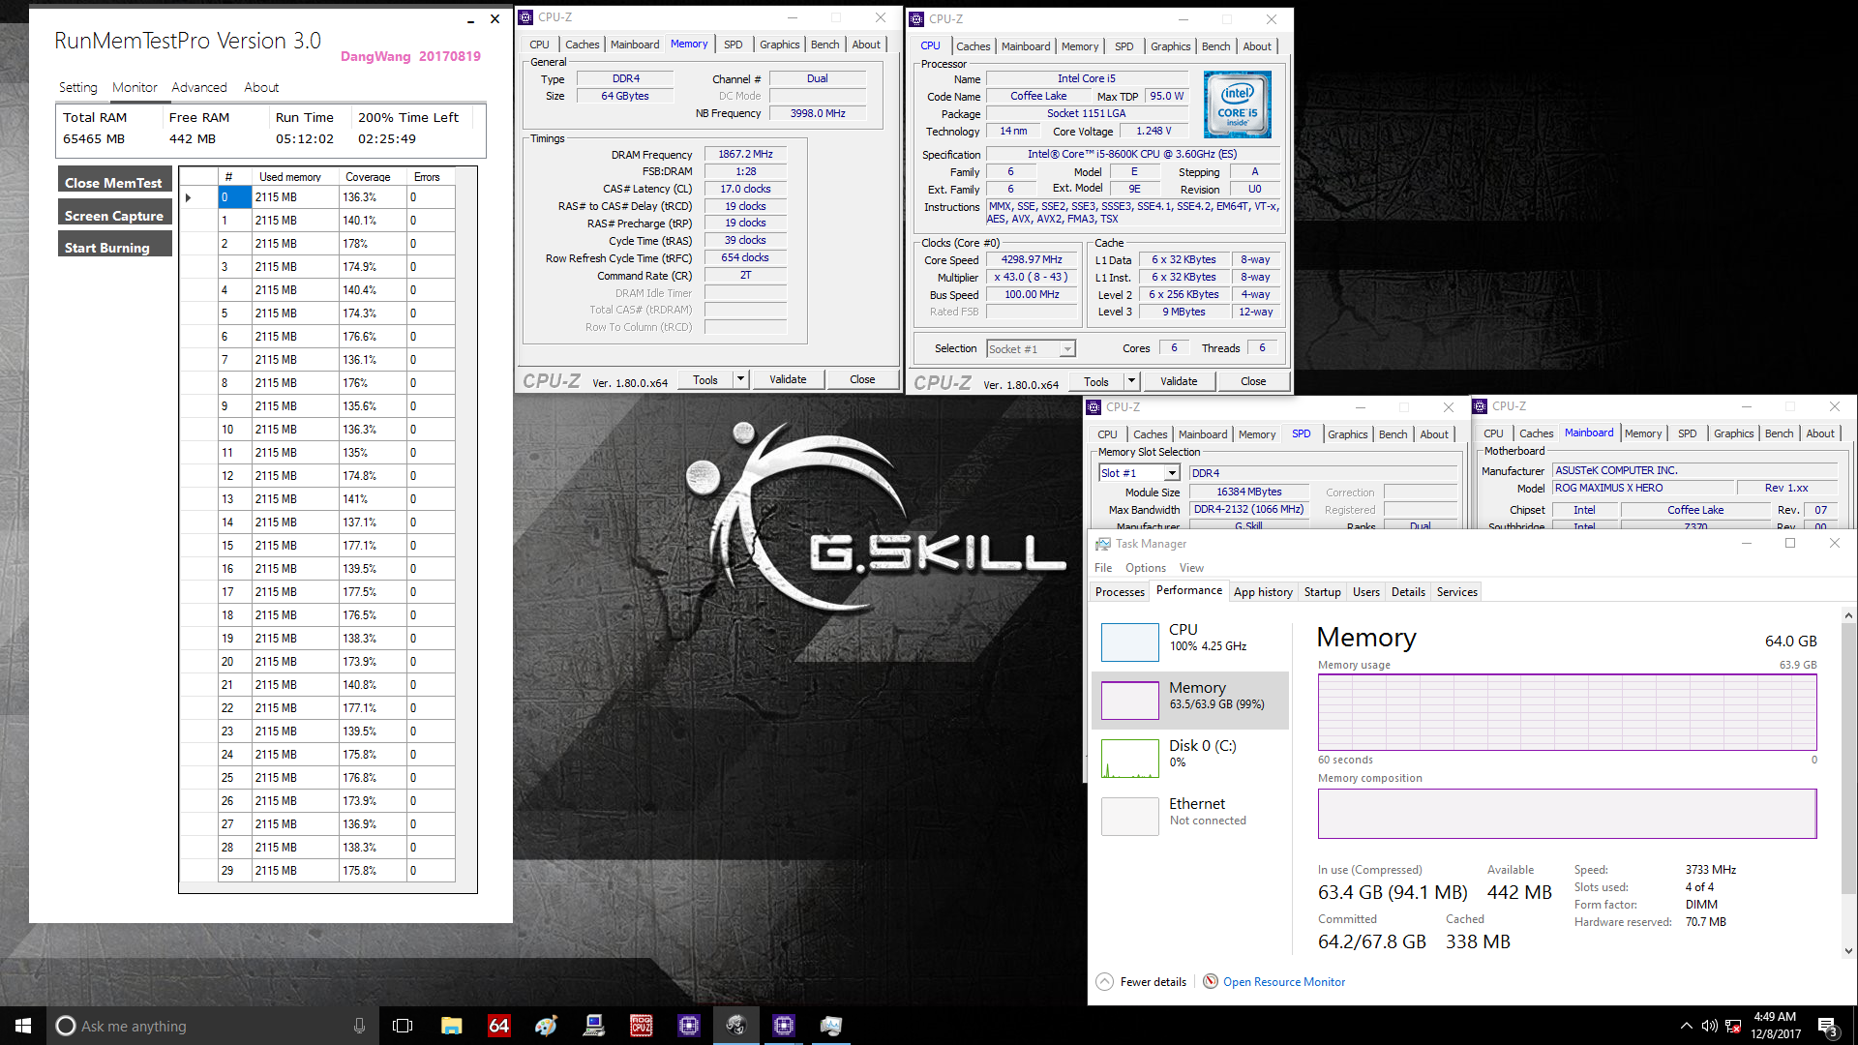Click the Tools button in CPU-Z Memory window
This screenshot has width=1858, height=1045.
click(705, 379)
